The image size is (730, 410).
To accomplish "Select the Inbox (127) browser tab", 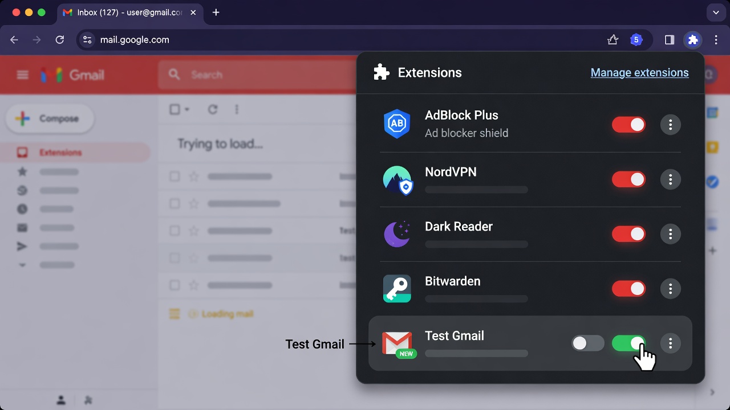I will [131, 13].
